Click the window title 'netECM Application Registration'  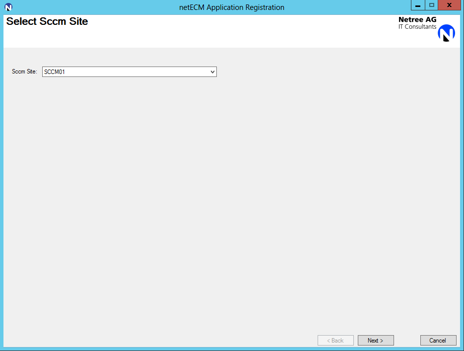(x=231, y=7)
